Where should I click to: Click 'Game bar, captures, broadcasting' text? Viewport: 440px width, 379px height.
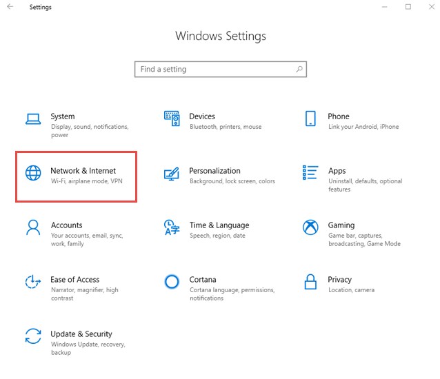(x=365, y=239)
